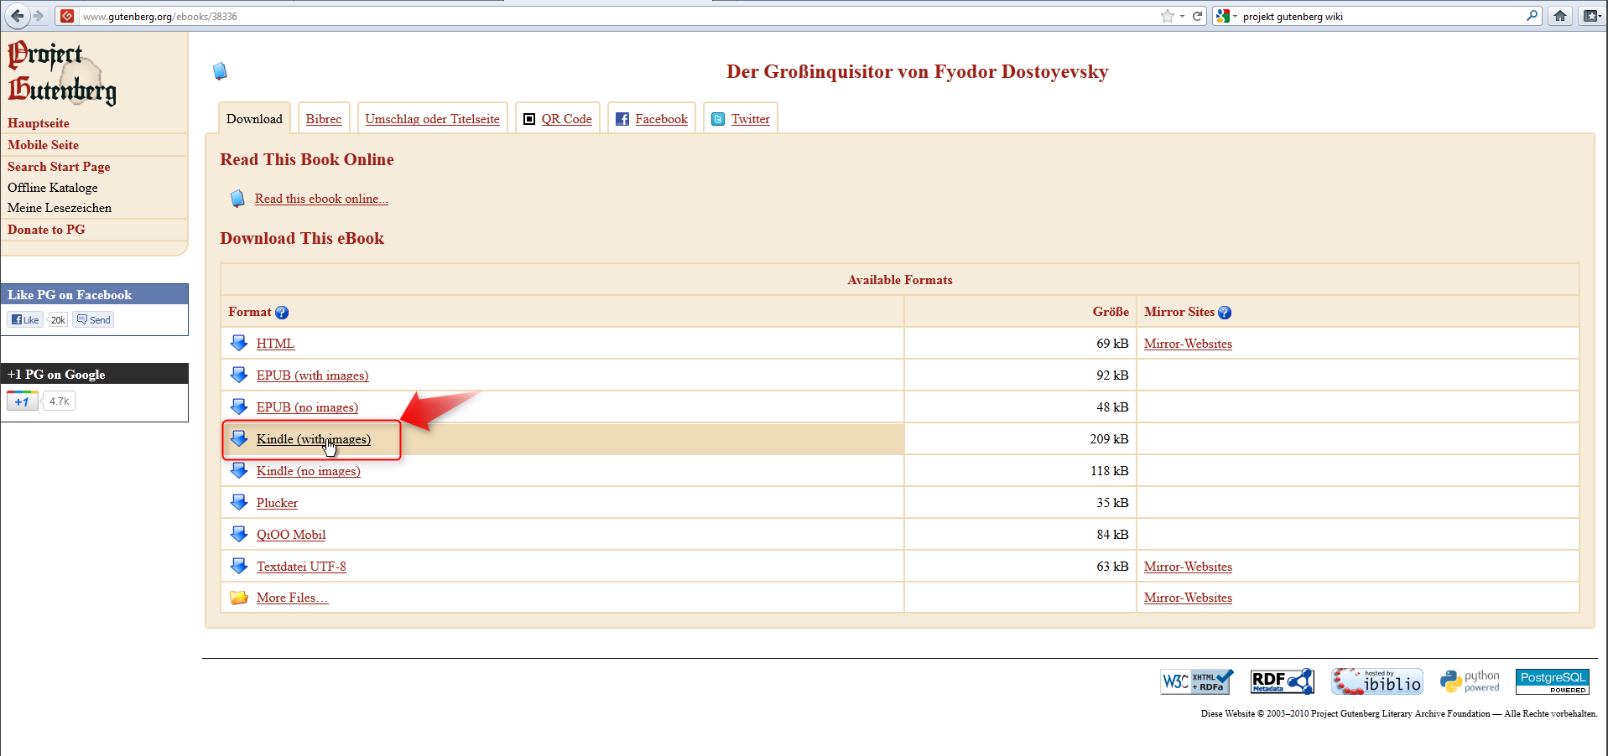Download the EPUB (no images) link
This screenshot has height=756, width=1608.
pos(307,407)
